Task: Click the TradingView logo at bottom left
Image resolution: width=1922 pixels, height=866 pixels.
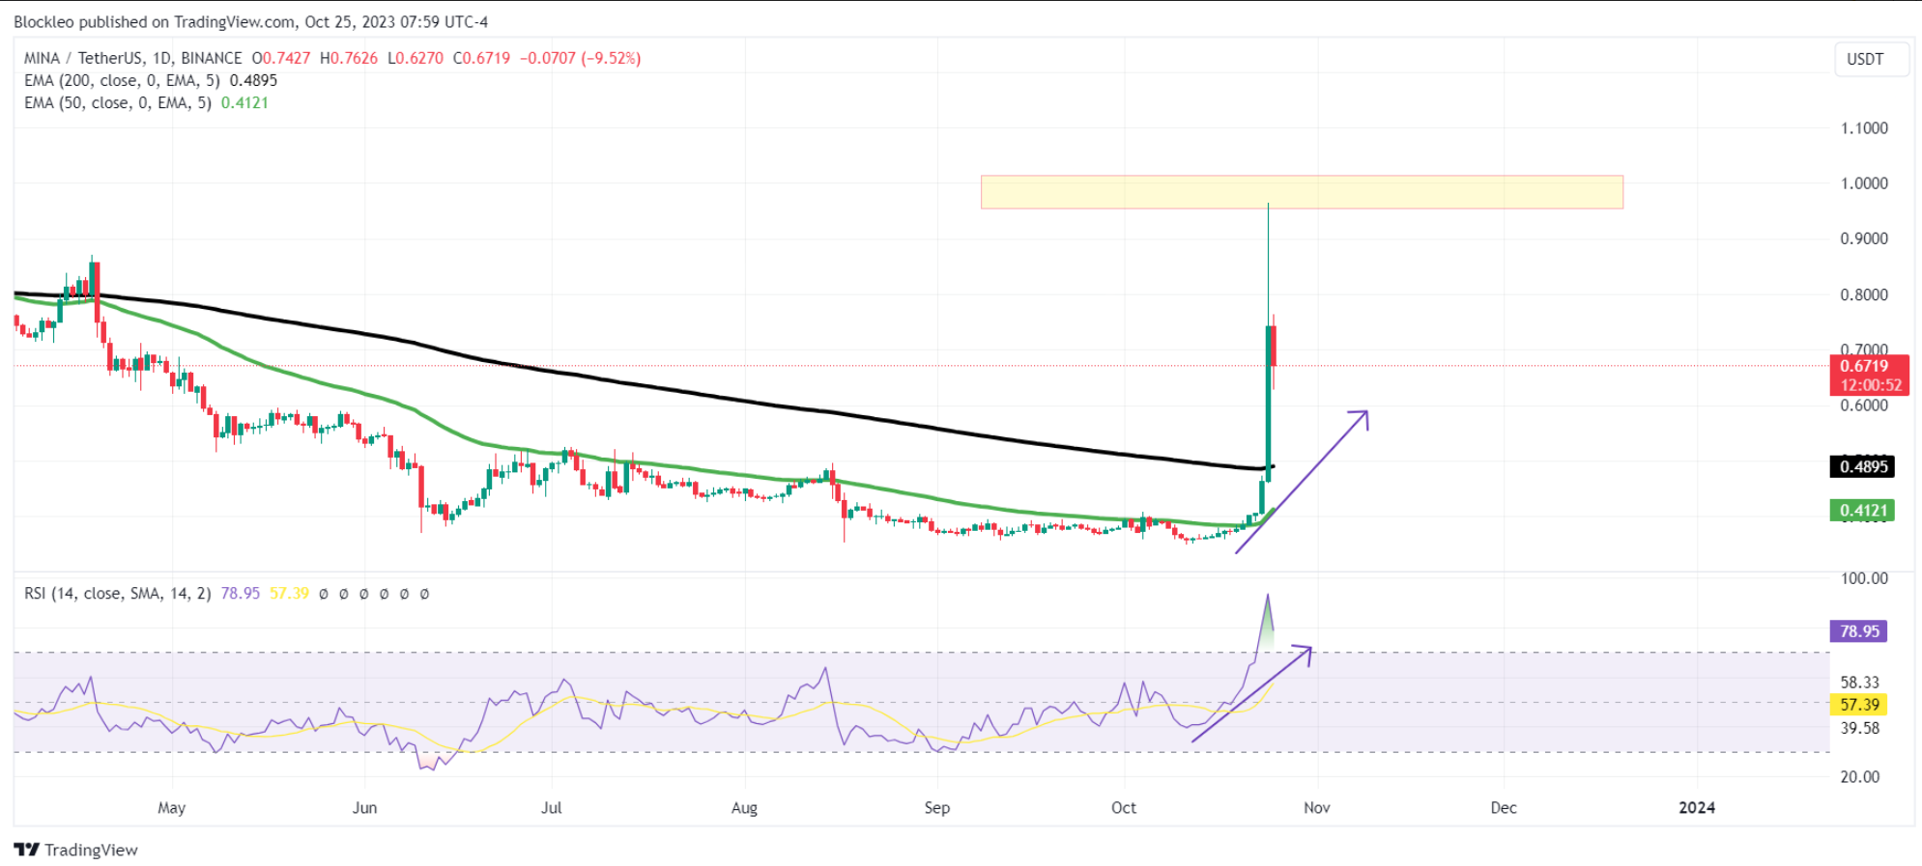Action: coord(76,850)
